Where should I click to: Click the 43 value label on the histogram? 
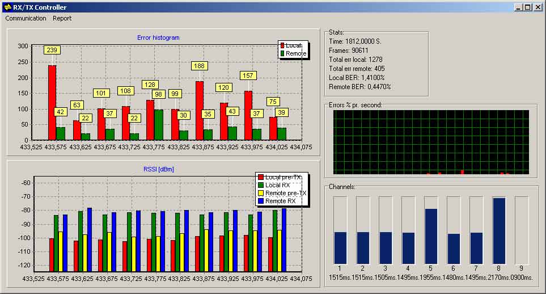(x=232, y=112)
